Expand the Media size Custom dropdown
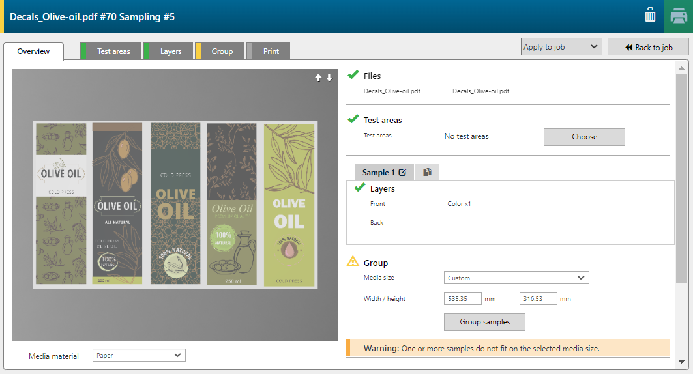 (x=516, y=278)
